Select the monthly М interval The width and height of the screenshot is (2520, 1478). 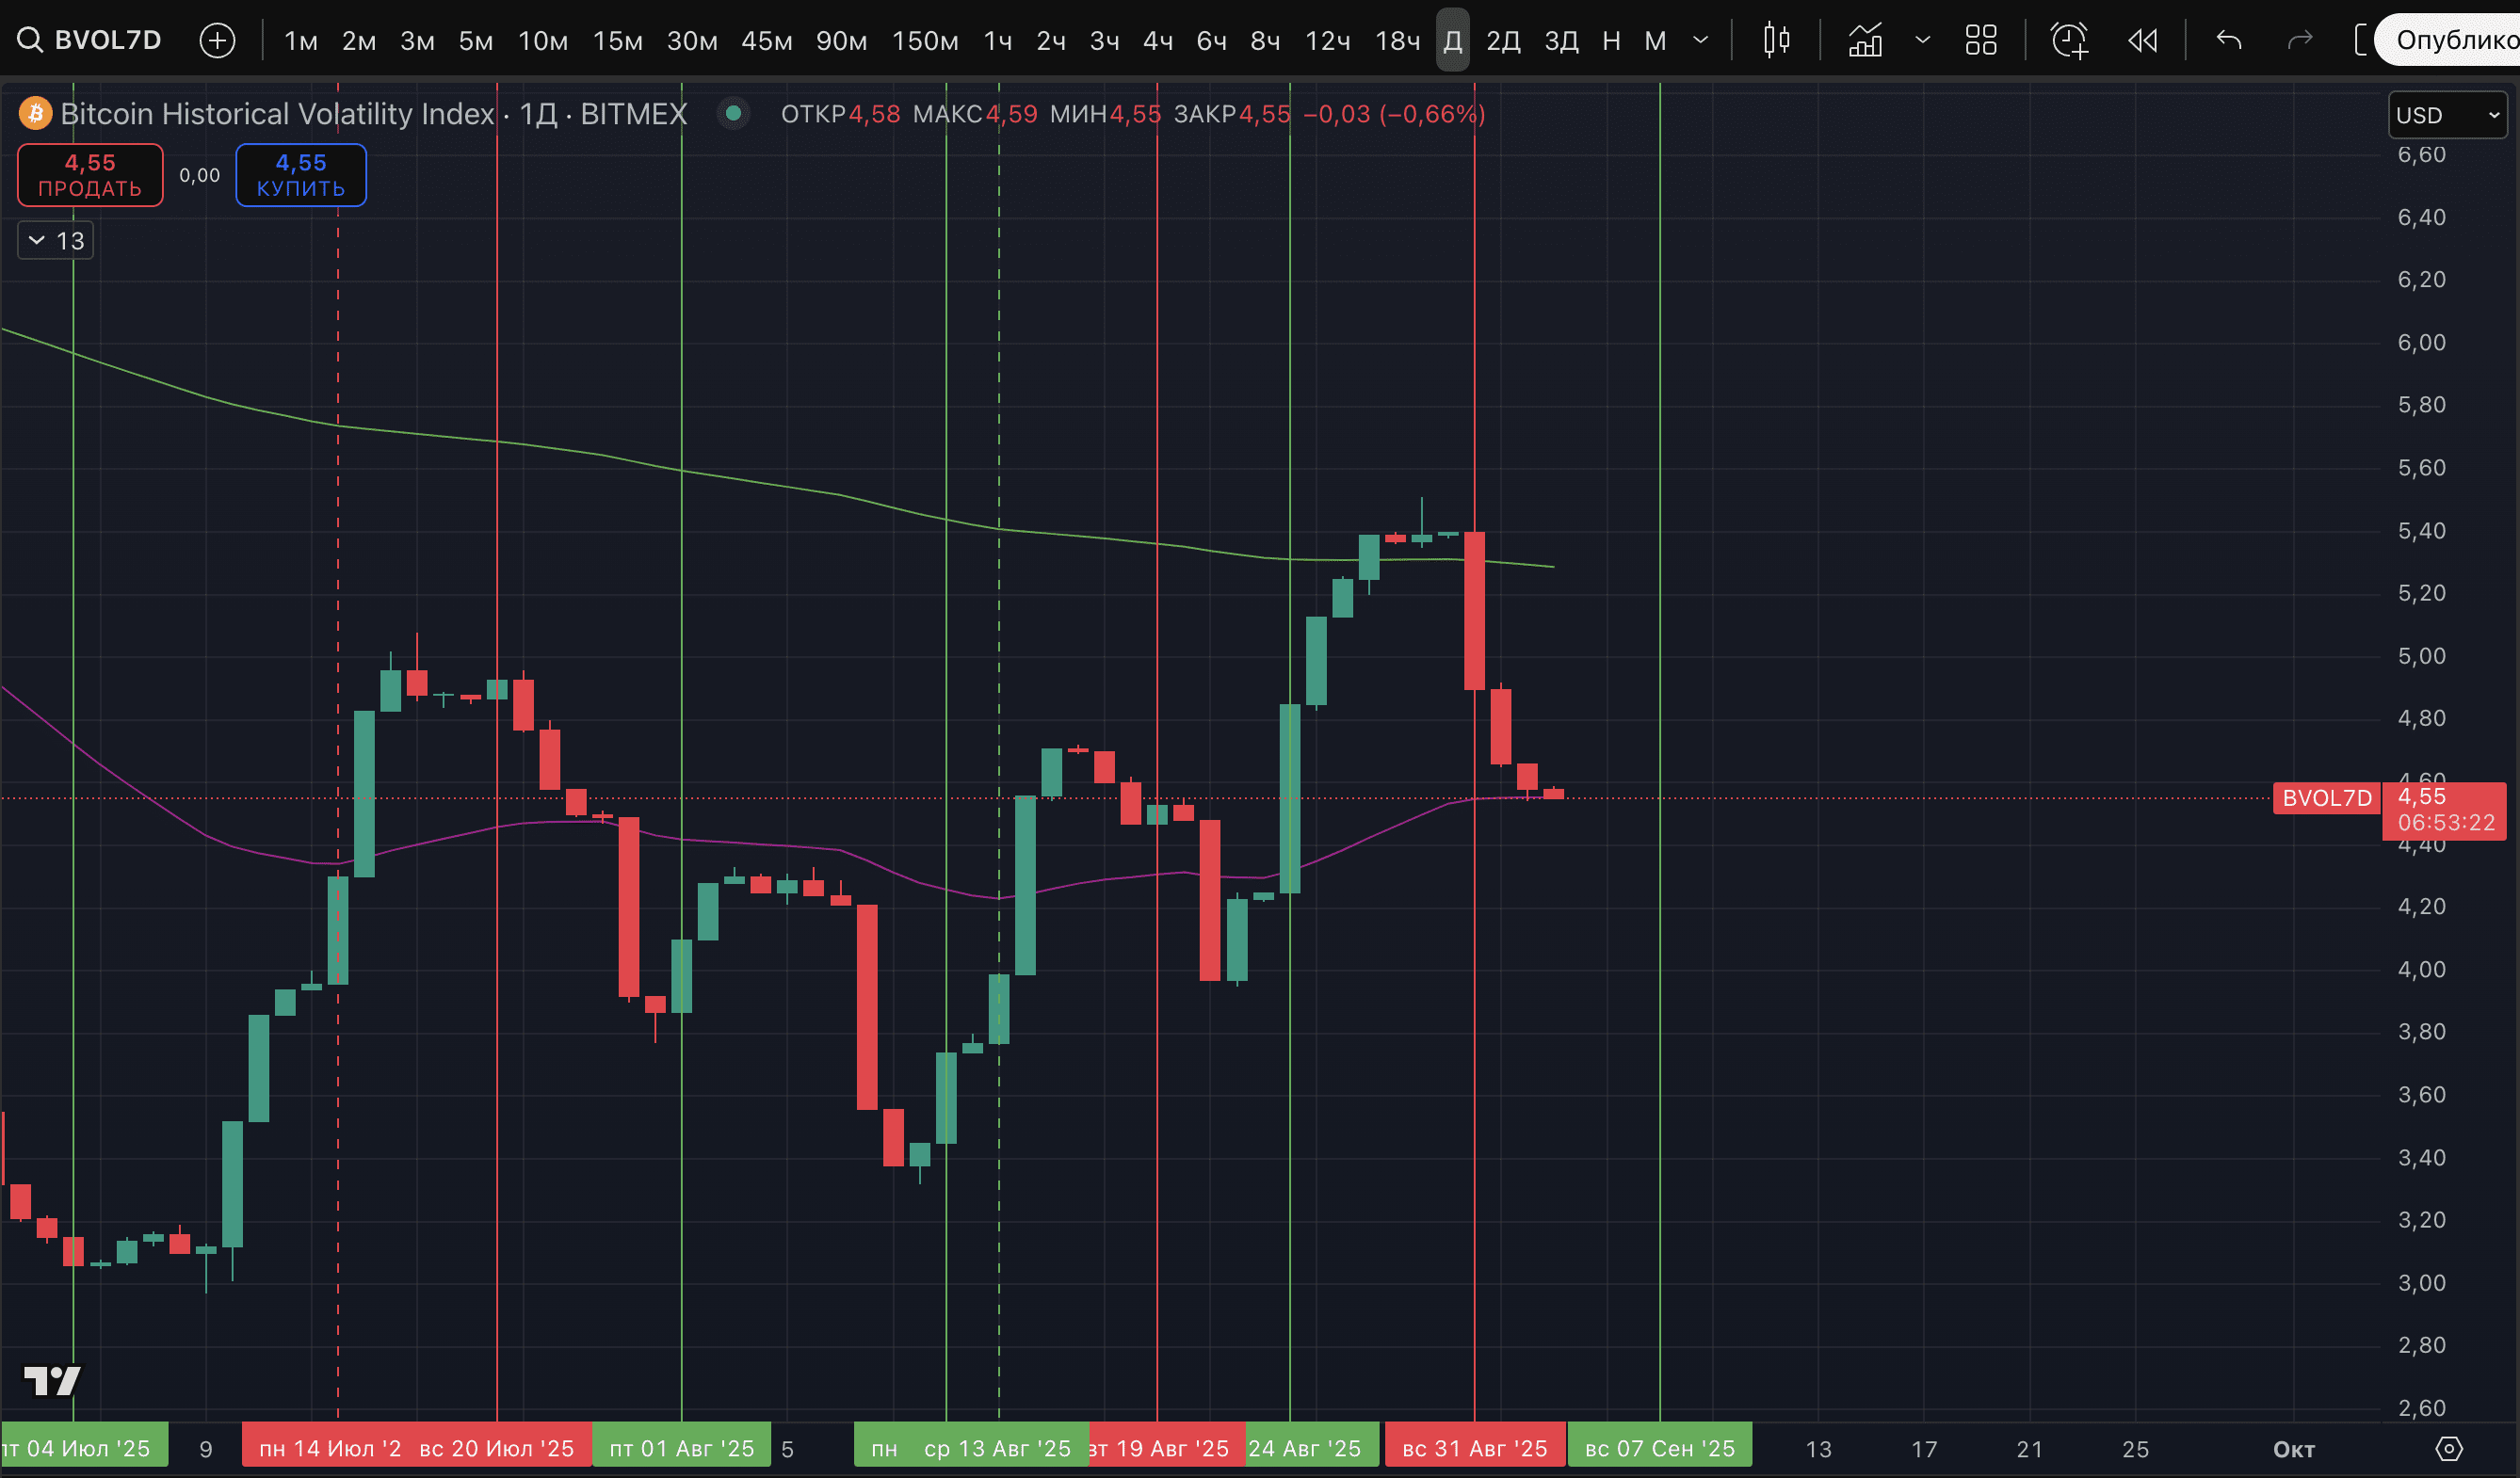coord(1655,40)
